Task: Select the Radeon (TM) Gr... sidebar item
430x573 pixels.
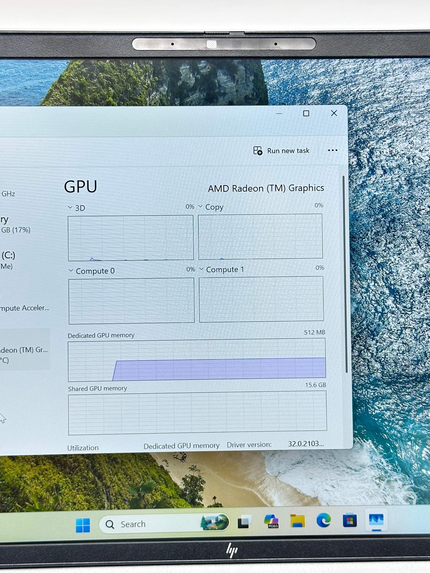Action: [25, 350]
